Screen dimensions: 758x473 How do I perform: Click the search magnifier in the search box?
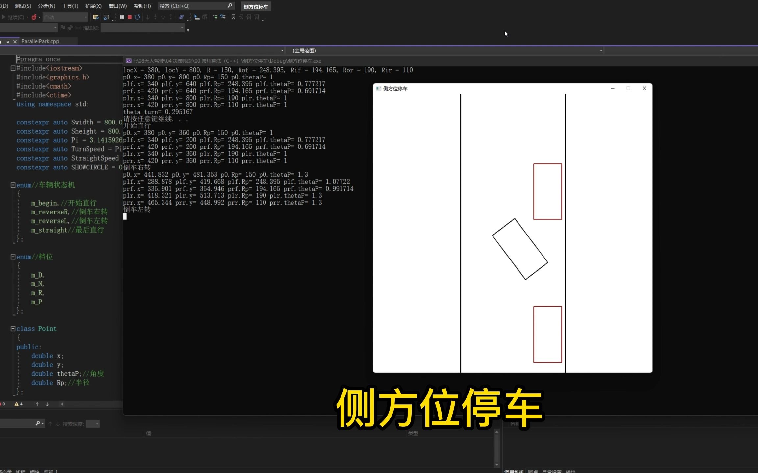230,6
